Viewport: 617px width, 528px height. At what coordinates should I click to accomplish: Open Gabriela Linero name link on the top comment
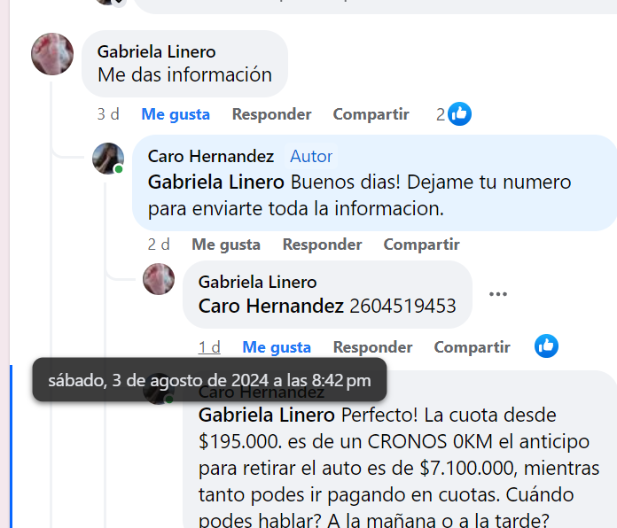[157, 52]
